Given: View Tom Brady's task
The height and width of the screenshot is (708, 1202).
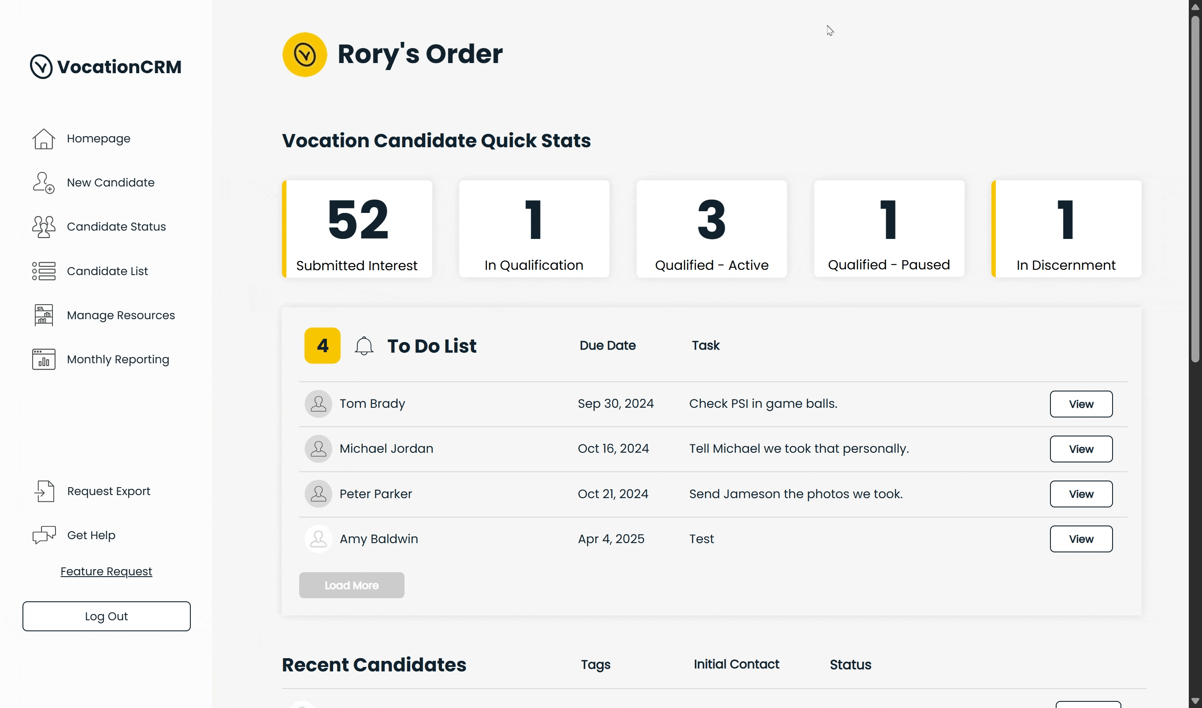Looking at the screenshot, I should pos(1081,404).
